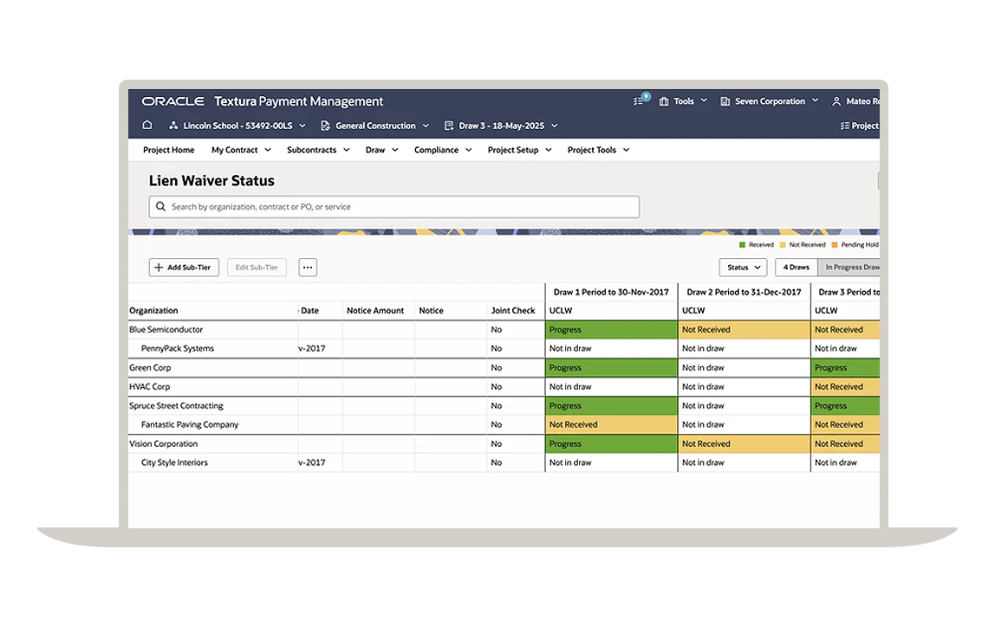Click the General Construction contract icon
Image resolution: width=995 pixels, height=627 pixels.
pos(326,126)
